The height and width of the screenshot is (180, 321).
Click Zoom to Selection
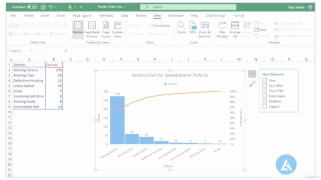click(x=205, y=29)
